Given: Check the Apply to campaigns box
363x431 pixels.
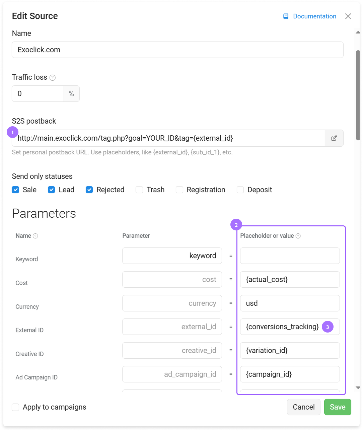Looking at the screenshot, I should tap(15, 407).
